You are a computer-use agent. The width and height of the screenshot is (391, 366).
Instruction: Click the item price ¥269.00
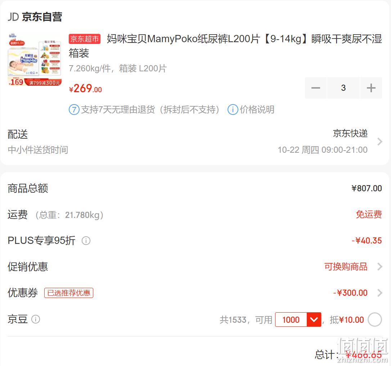click(85, 89)
